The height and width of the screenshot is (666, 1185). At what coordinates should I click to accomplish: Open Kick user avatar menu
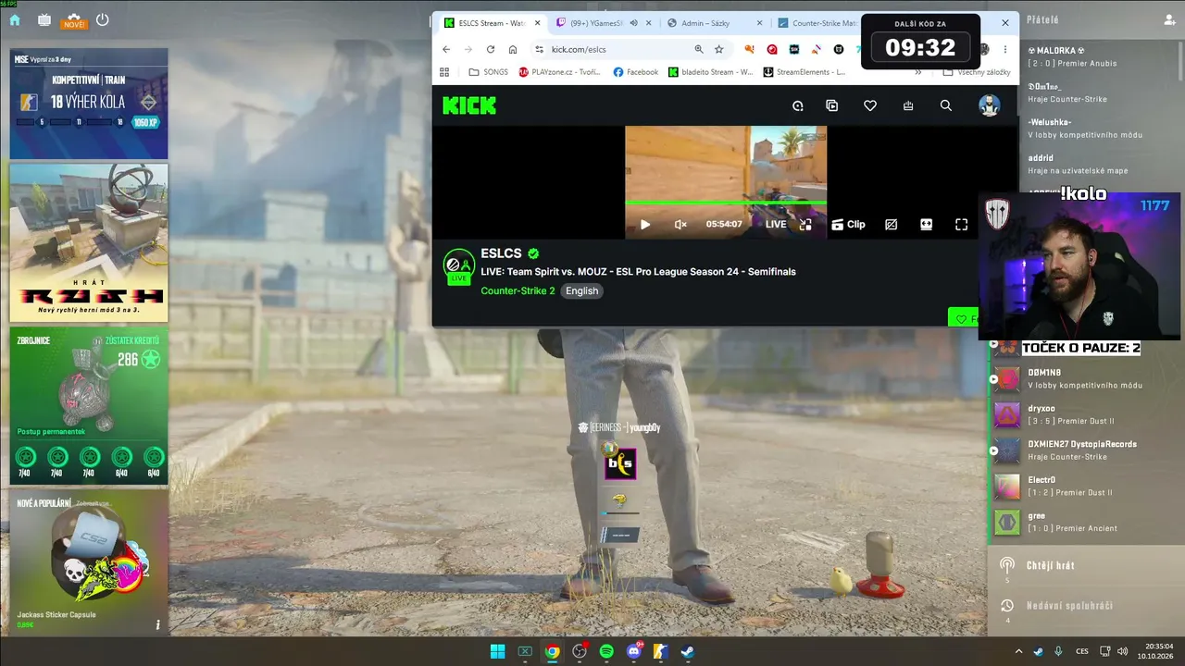click(x=990, y=105)
